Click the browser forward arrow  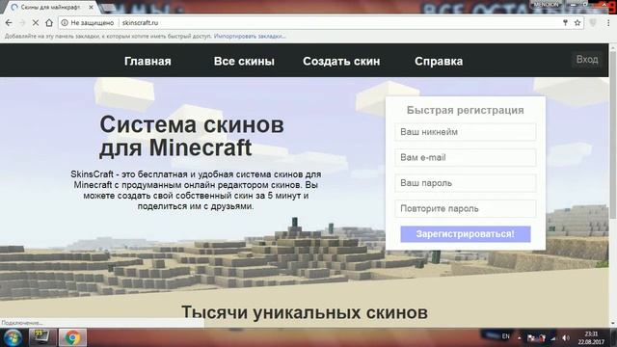22,23
